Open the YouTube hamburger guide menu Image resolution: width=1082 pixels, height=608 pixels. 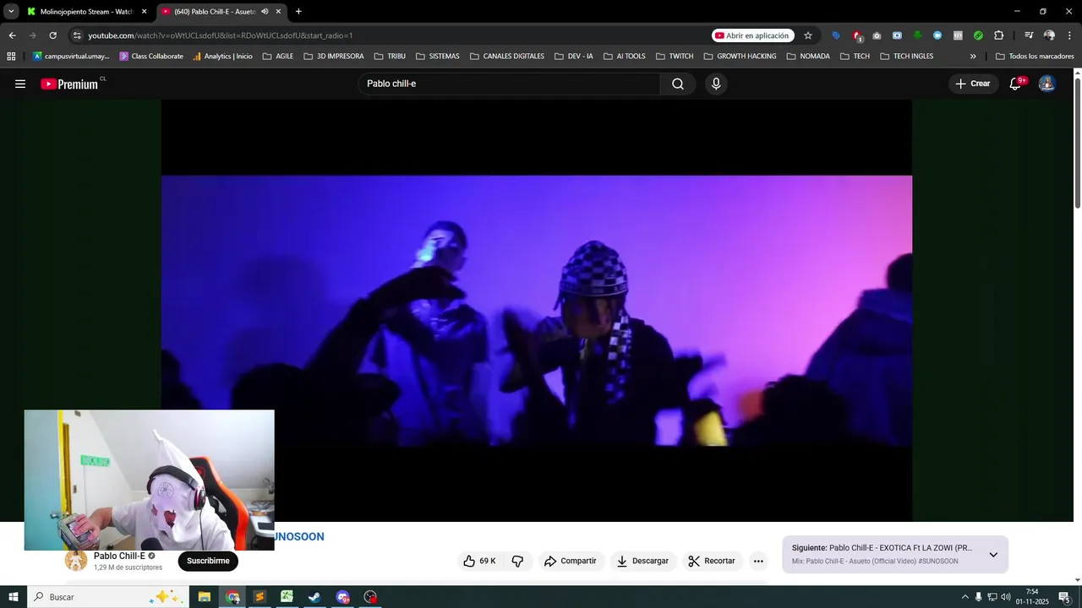click(20, 84)
